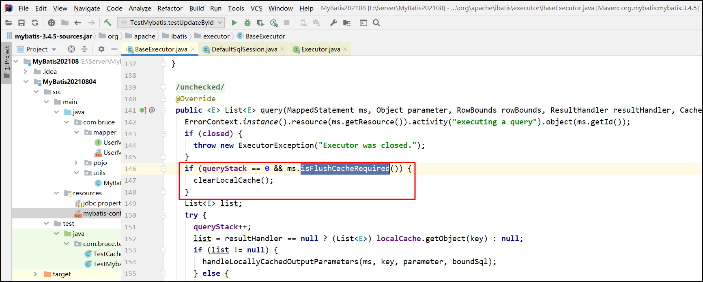Go forward with the right arrow icon
The width and height of the screenshot is (703, 282).
[92, 23]
